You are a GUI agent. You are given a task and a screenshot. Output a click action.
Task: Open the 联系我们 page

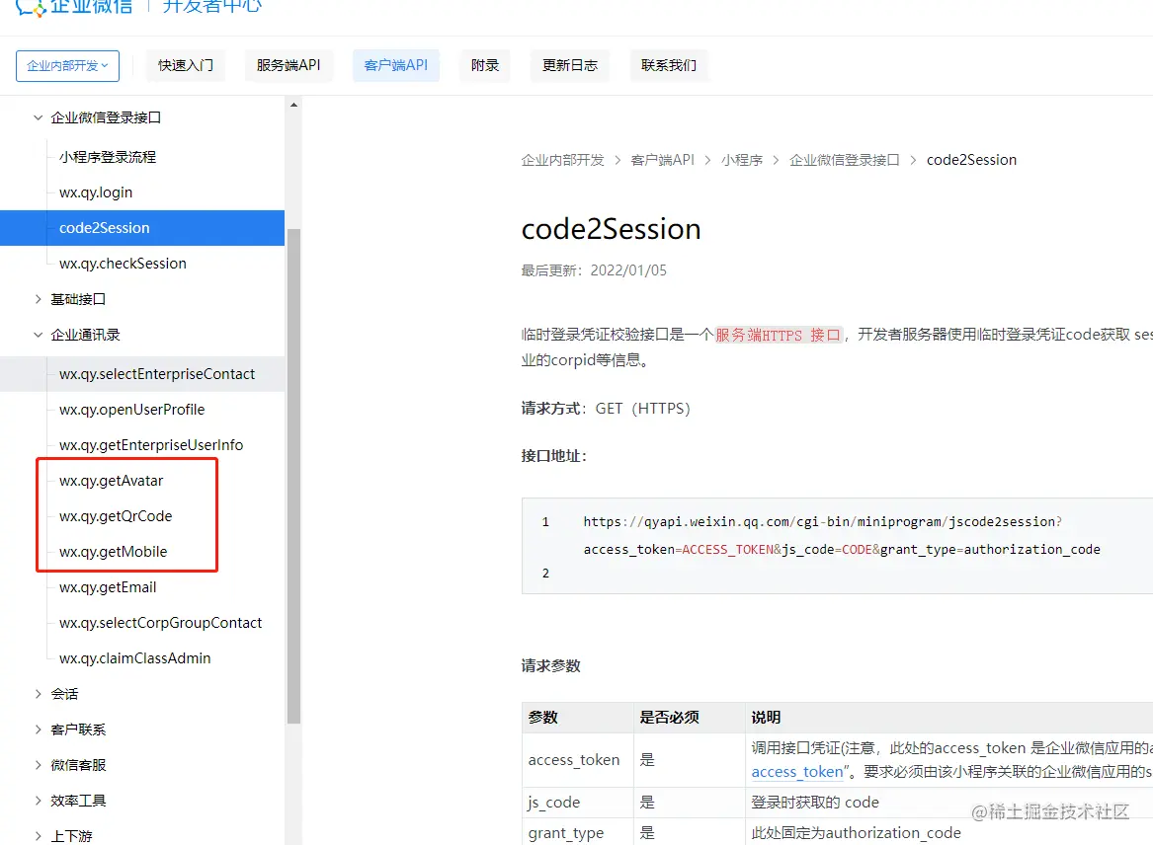point(669,66)
